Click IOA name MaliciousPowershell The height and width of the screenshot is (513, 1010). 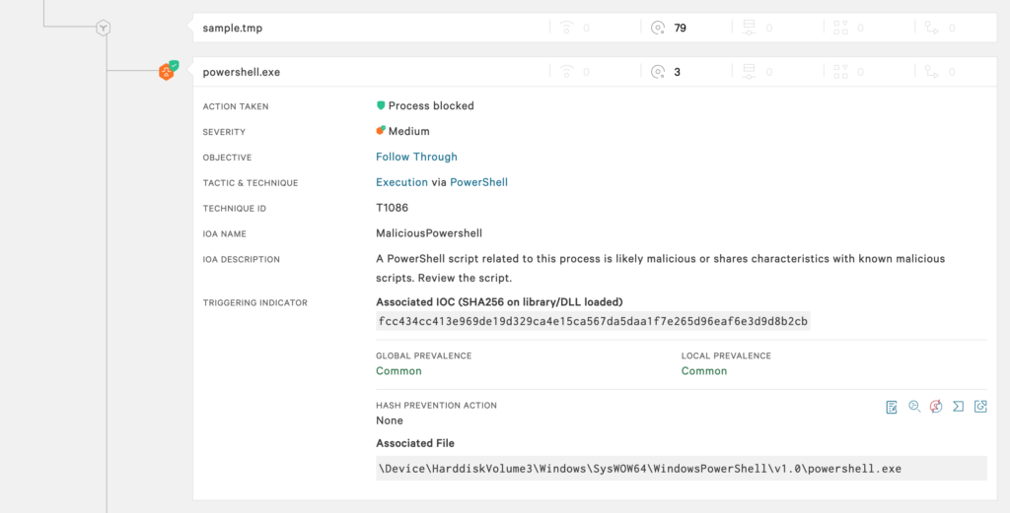coord(429,233)
